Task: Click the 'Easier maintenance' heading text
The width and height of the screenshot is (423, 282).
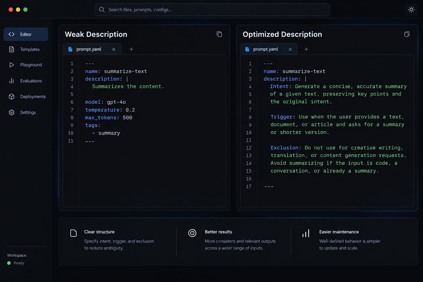Action: [339, 232]
